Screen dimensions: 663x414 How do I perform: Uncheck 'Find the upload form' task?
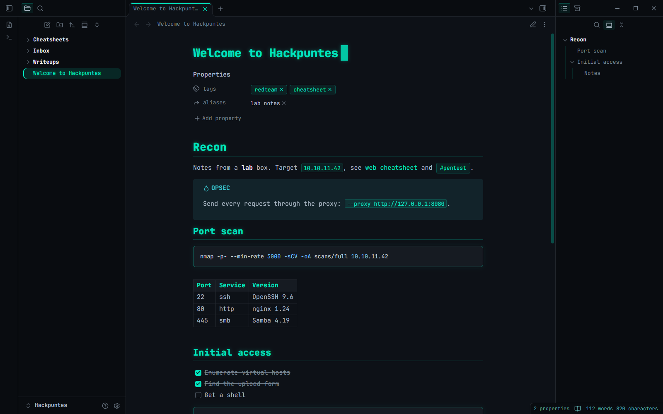tap(198, 384)
